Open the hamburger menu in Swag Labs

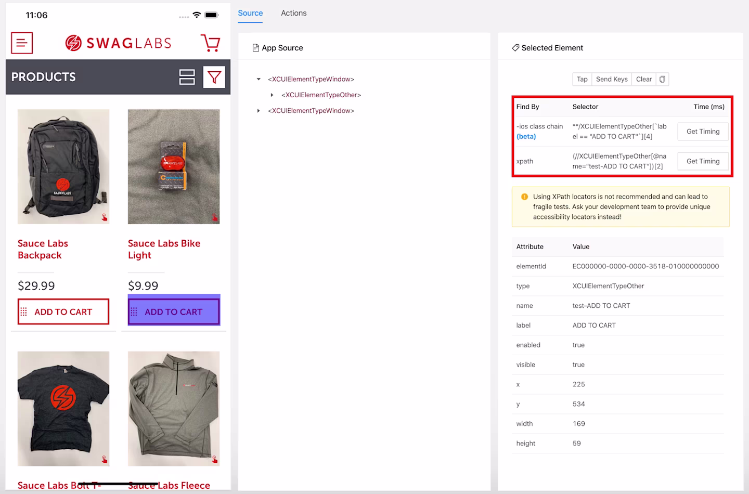[x=22, y=43]
